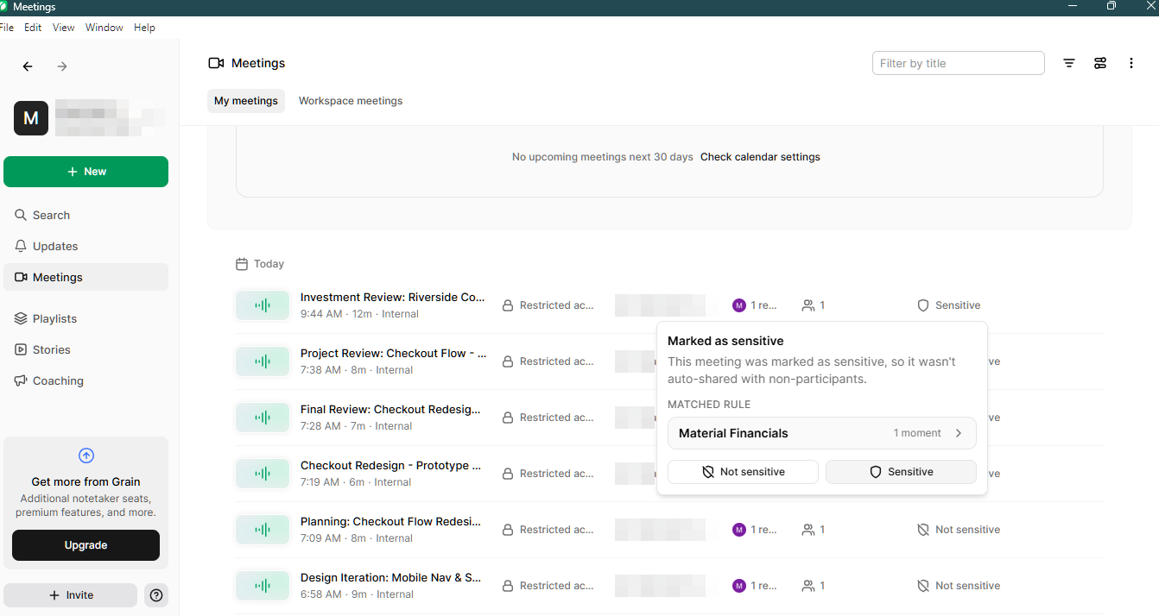Click participants count on Design Iteration row
The width and height of the screenshot is (1159, 616).
[813, 586]
